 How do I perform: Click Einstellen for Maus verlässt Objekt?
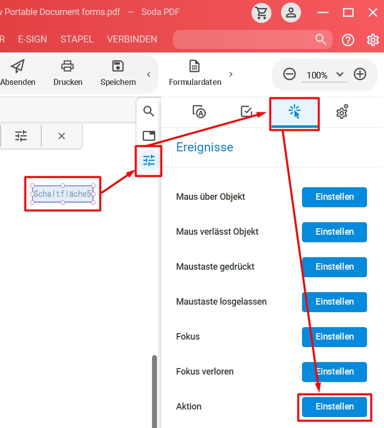click(334, 232)
